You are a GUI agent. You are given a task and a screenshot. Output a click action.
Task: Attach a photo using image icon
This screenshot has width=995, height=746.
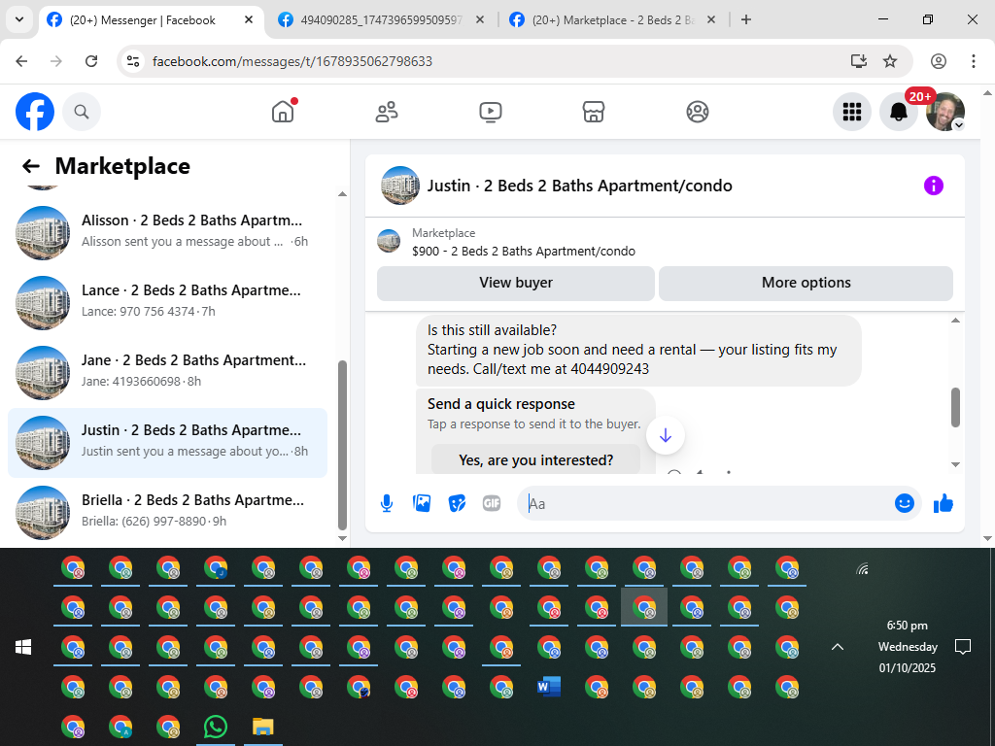click(x=422, y=504)
